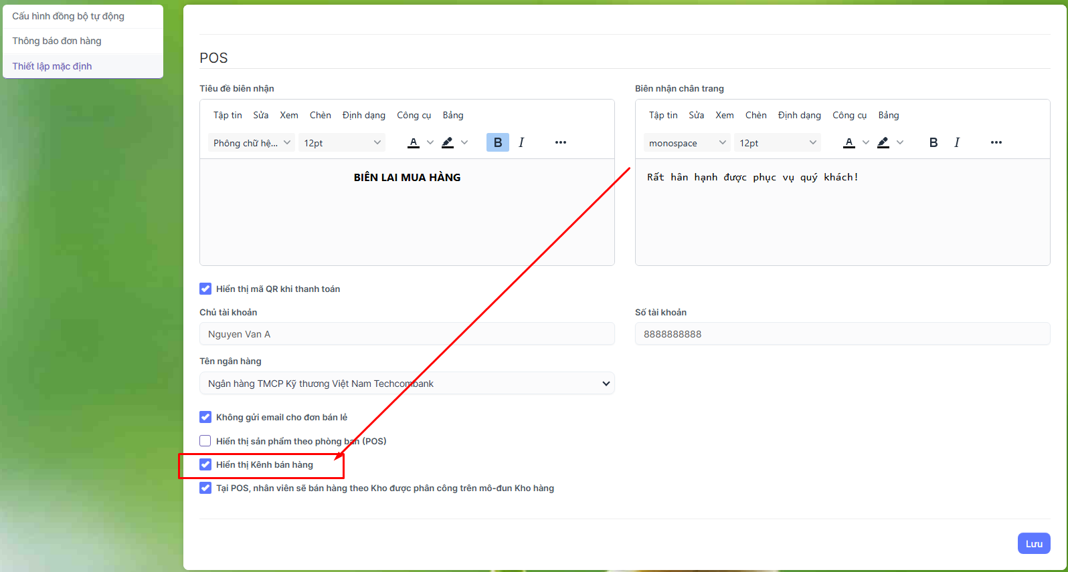Expand the 12pt font size dropdown in title editor
This screenshot has width=1068, height=572.
coord(342,143)
